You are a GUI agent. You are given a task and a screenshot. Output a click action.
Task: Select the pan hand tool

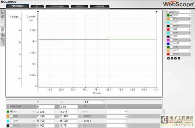[x=2, y=44]
